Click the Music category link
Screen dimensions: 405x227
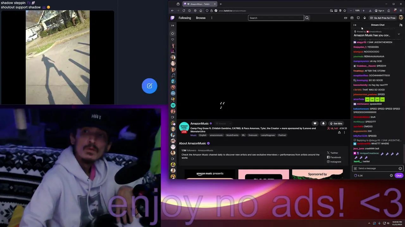(193, 135)
